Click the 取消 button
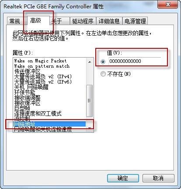This screenshot has height=189, width=181. (158, 178)
